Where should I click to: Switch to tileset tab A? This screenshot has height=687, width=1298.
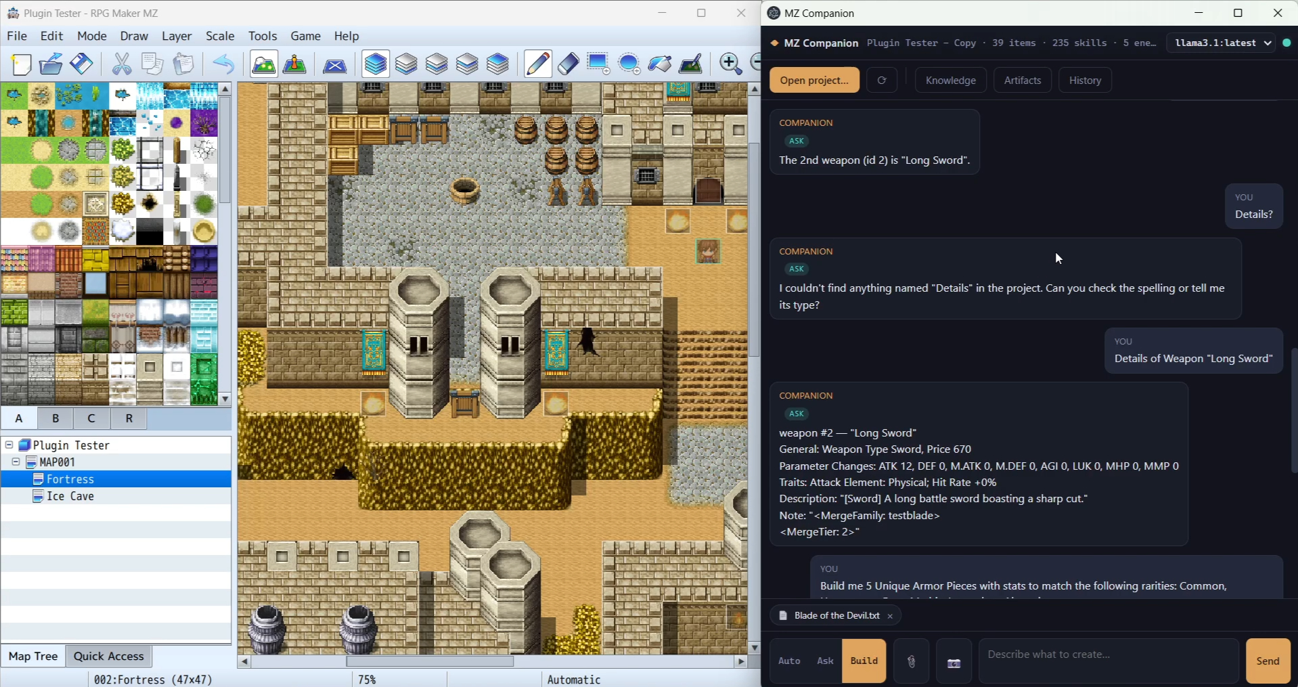[x=19, y=418]
